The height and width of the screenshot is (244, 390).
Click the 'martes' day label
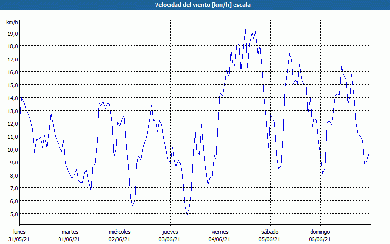pyautogui.click(x=70, y=232)
